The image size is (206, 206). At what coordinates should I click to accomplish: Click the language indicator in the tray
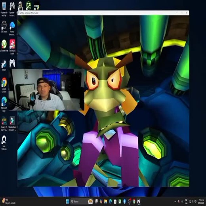point(186,202)
